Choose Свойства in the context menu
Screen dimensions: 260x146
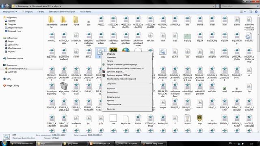(x=111, y=109)
